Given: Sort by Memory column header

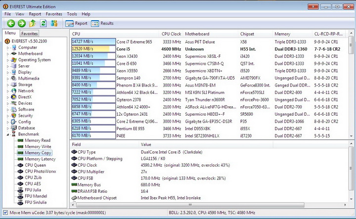Looking at the screenshot, I should [x=292, y=34].
